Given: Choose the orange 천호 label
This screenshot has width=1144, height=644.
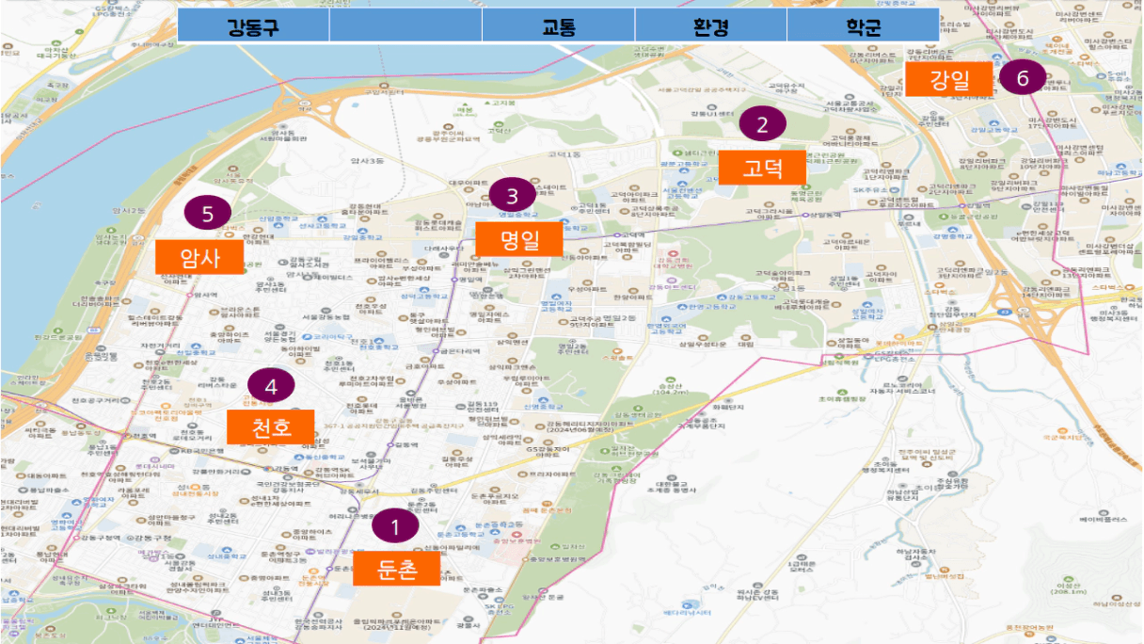Looking at the screenshot, I should pyautogui.click(x=271, y=427).
